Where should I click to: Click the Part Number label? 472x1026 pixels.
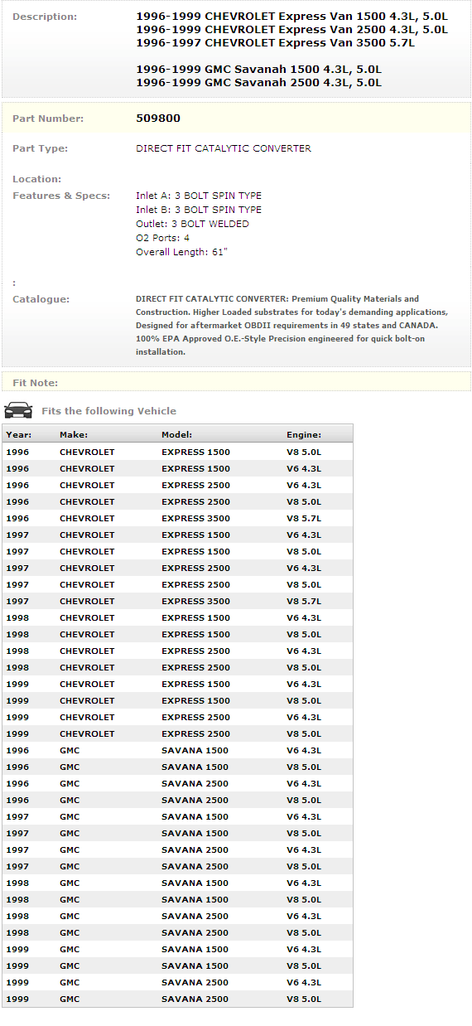point(48,119)
